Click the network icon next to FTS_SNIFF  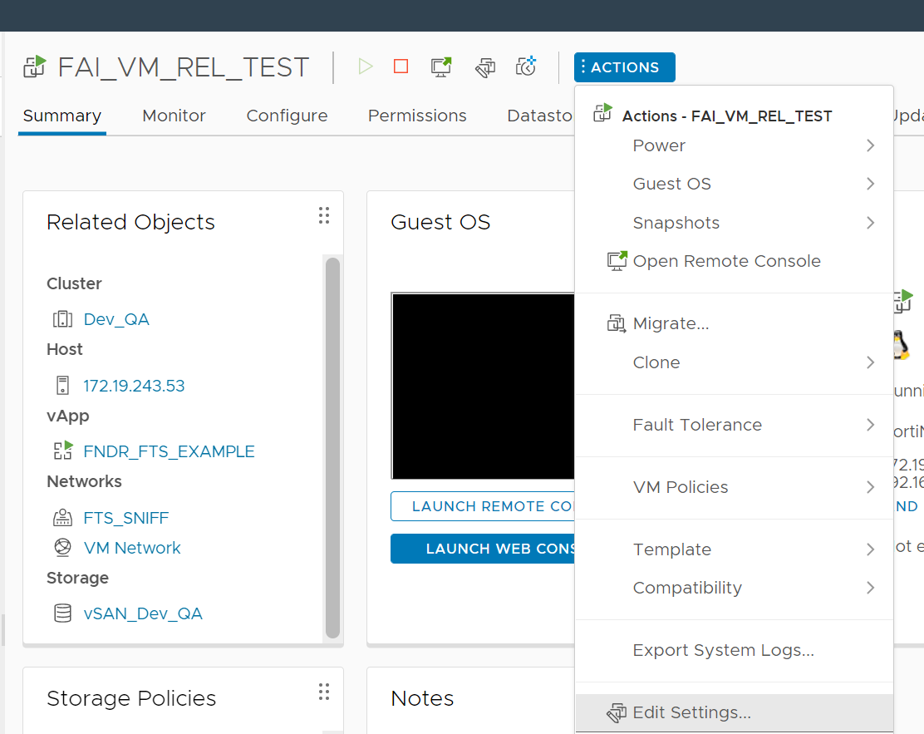[61, 517]
